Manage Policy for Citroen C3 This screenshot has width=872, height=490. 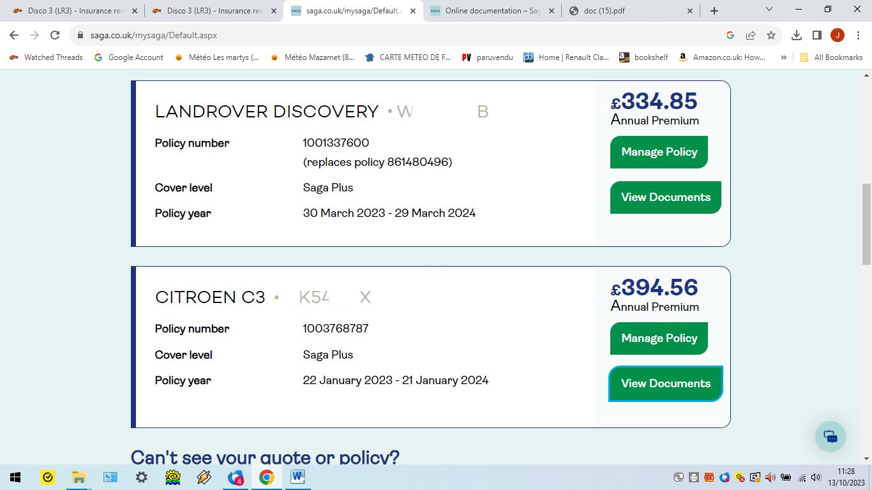pos(659,338)
